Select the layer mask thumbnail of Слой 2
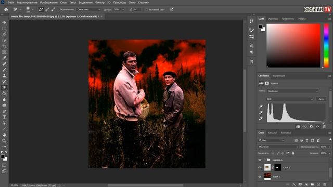333x187 pixels. point(277,167)
